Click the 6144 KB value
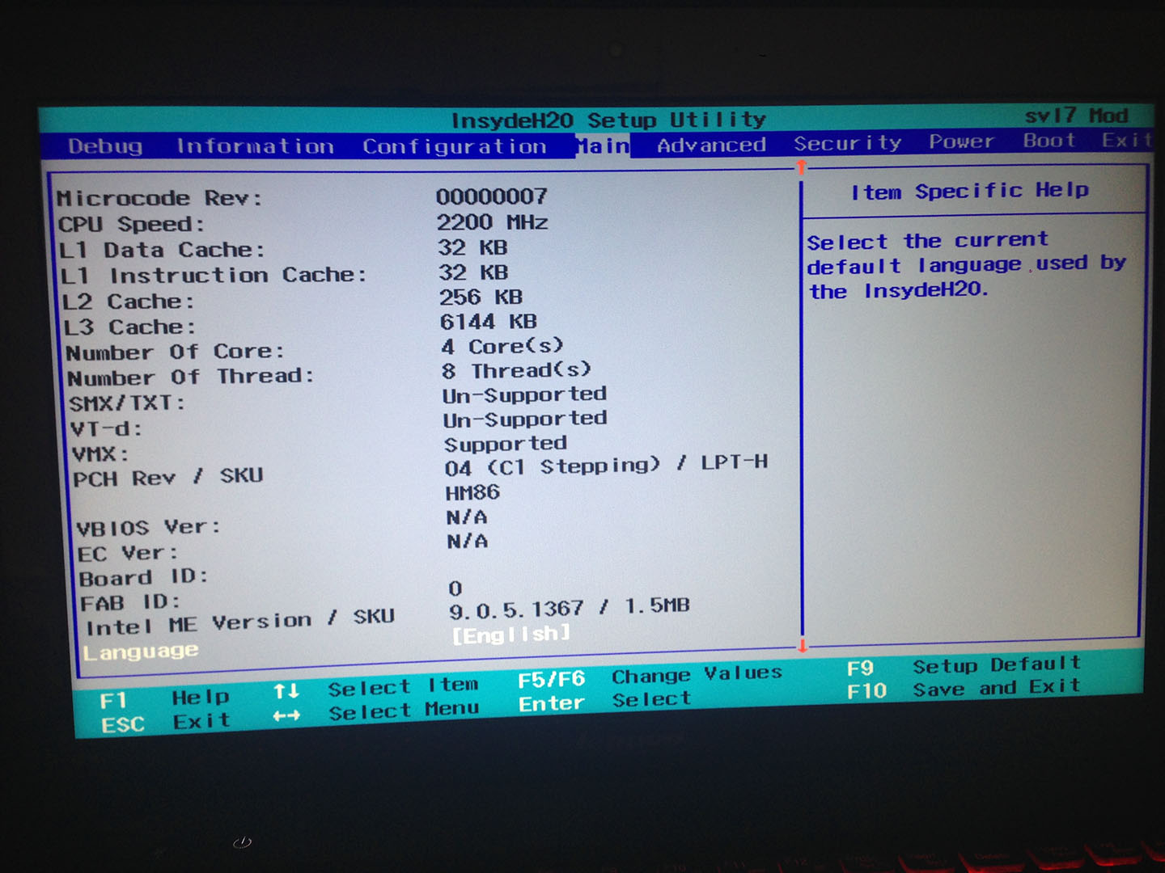Screen dimensions: 1165x873 coord(488,322)
